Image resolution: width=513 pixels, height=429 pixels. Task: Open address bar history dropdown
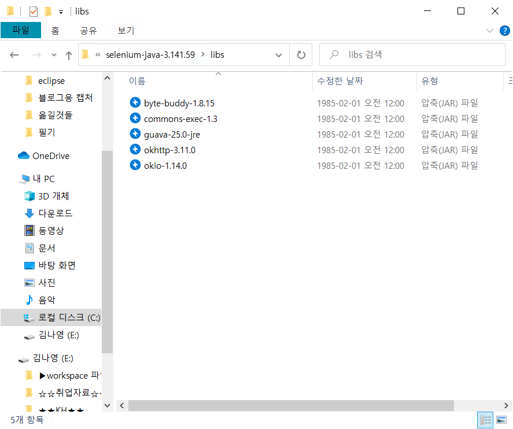(x=278, y=55)
